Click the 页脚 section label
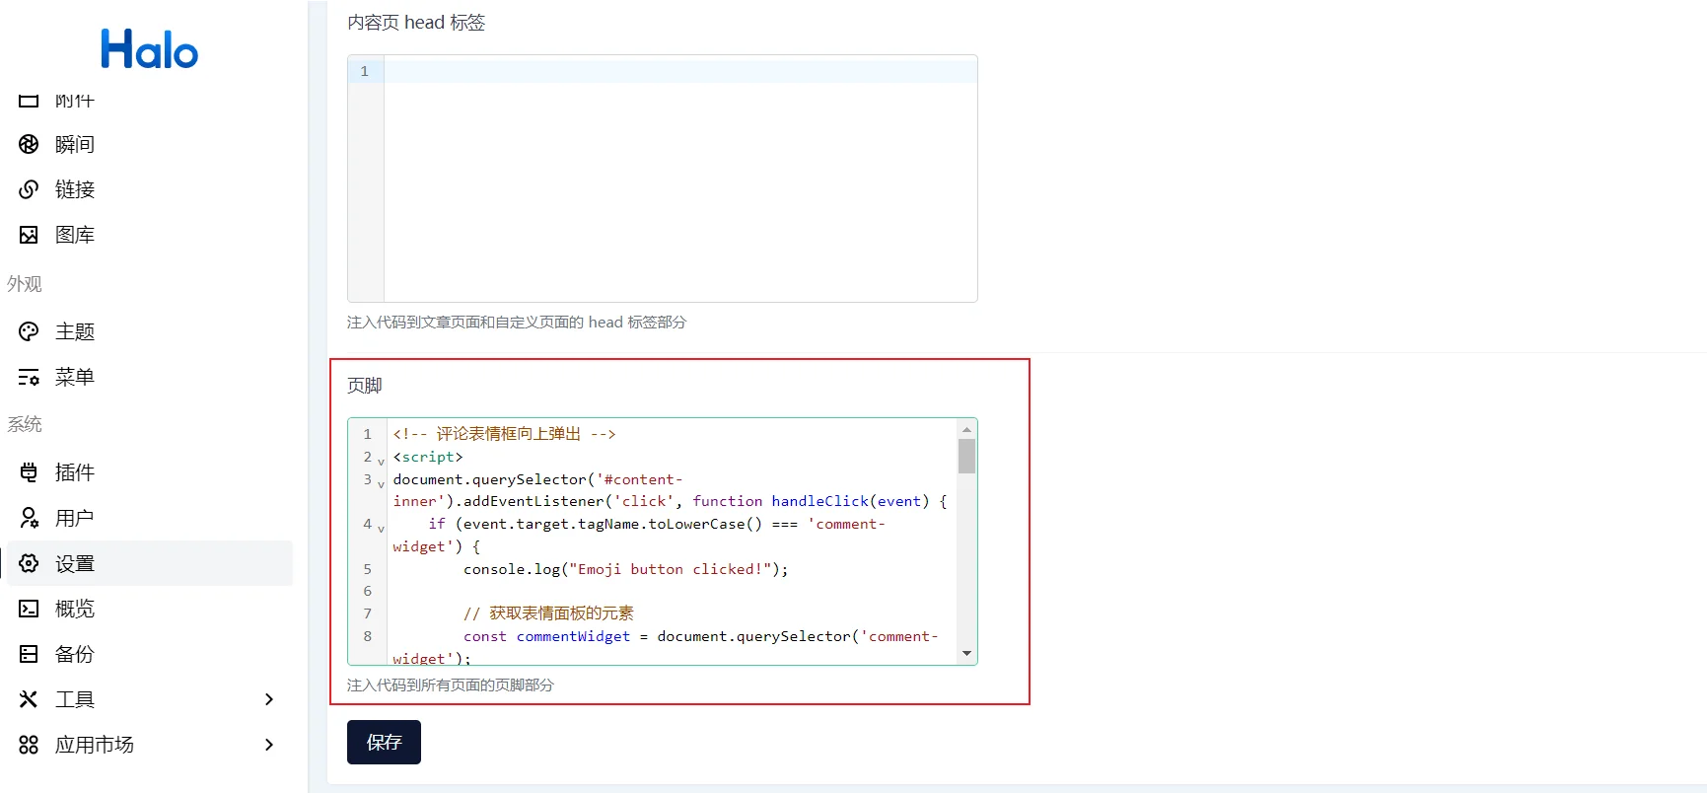Image resolution: width=1707 pixels, height=793 pixels. (365, 386)
